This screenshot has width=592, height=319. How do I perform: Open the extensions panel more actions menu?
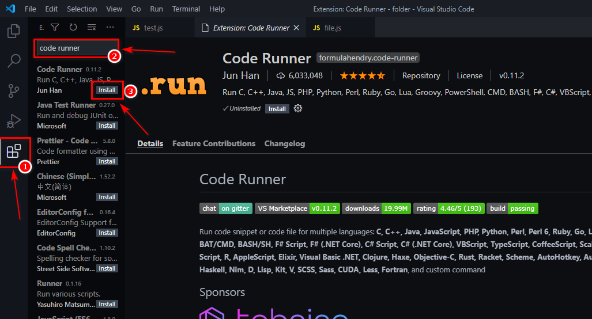pyautogui.click(x=110, y=27)
